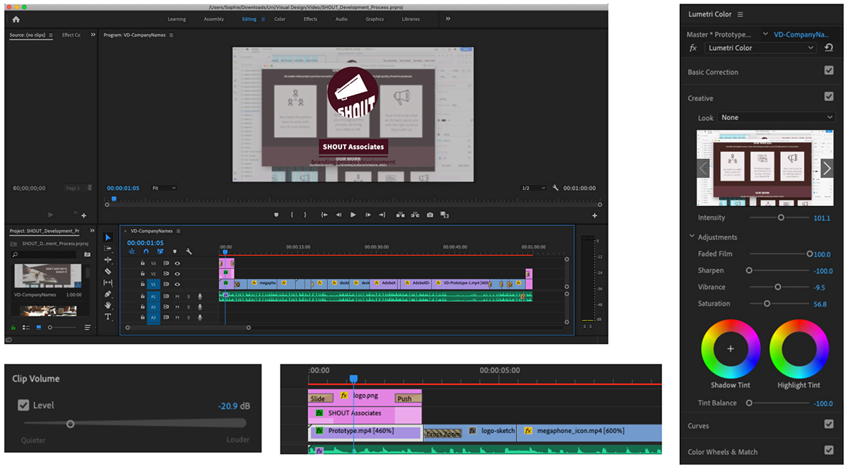Collapse the Adjustments section
The height and width of the screenshot is (469, 848).
pyautogui.click(x=691, y=237)
